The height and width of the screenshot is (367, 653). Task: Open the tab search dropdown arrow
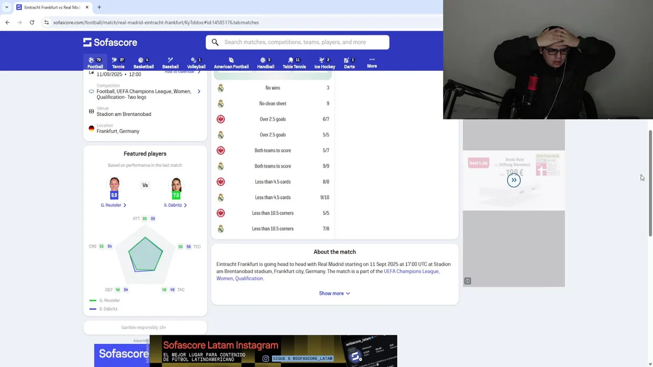pos(7,7)
